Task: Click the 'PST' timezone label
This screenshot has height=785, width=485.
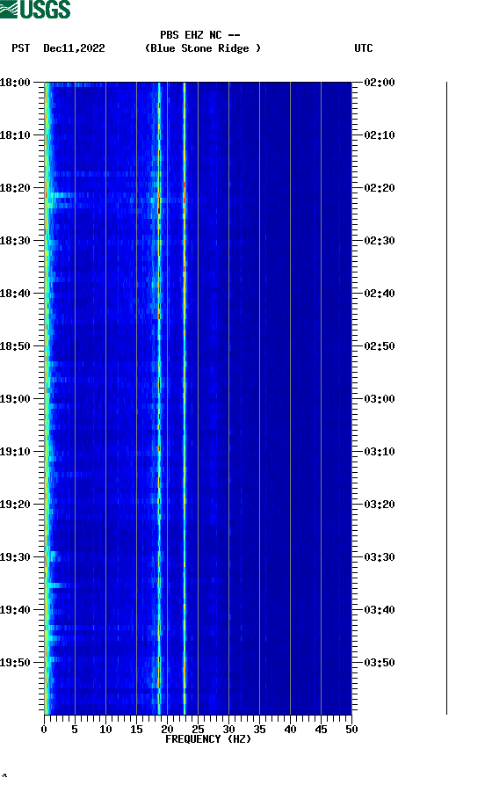Action: click(21, 48)
